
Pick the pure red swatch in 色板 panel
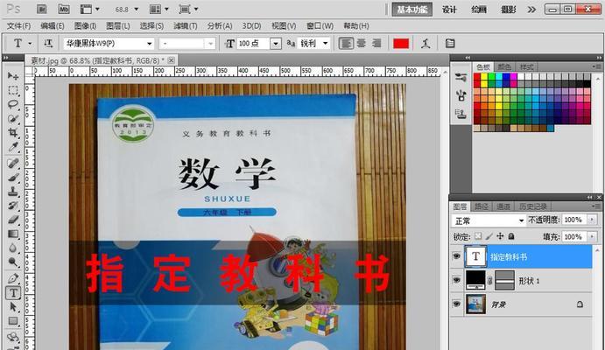477,77
